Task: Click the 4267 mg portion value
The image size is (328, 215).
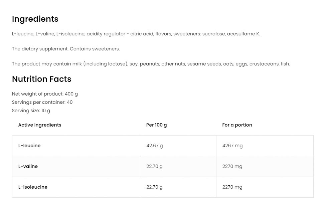Action: (x=232, y=146)
